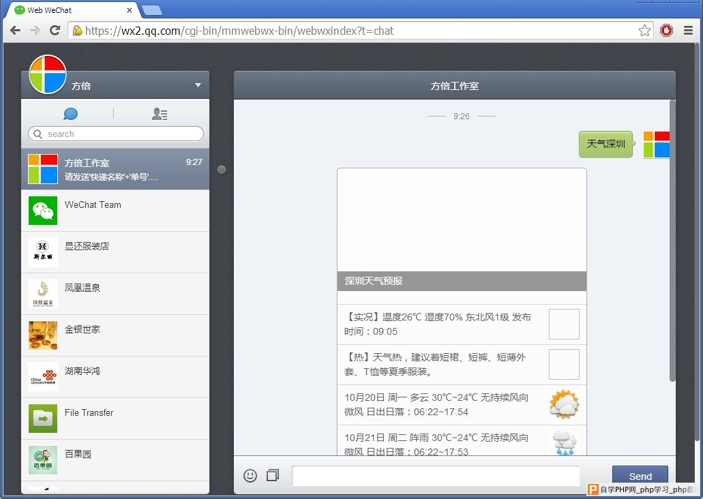Click the 方倍工作室 chat title

455,86
